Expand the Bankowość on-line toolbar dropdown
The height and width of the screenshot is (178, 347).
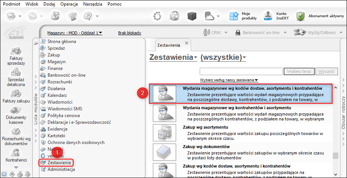click(285, 33)
